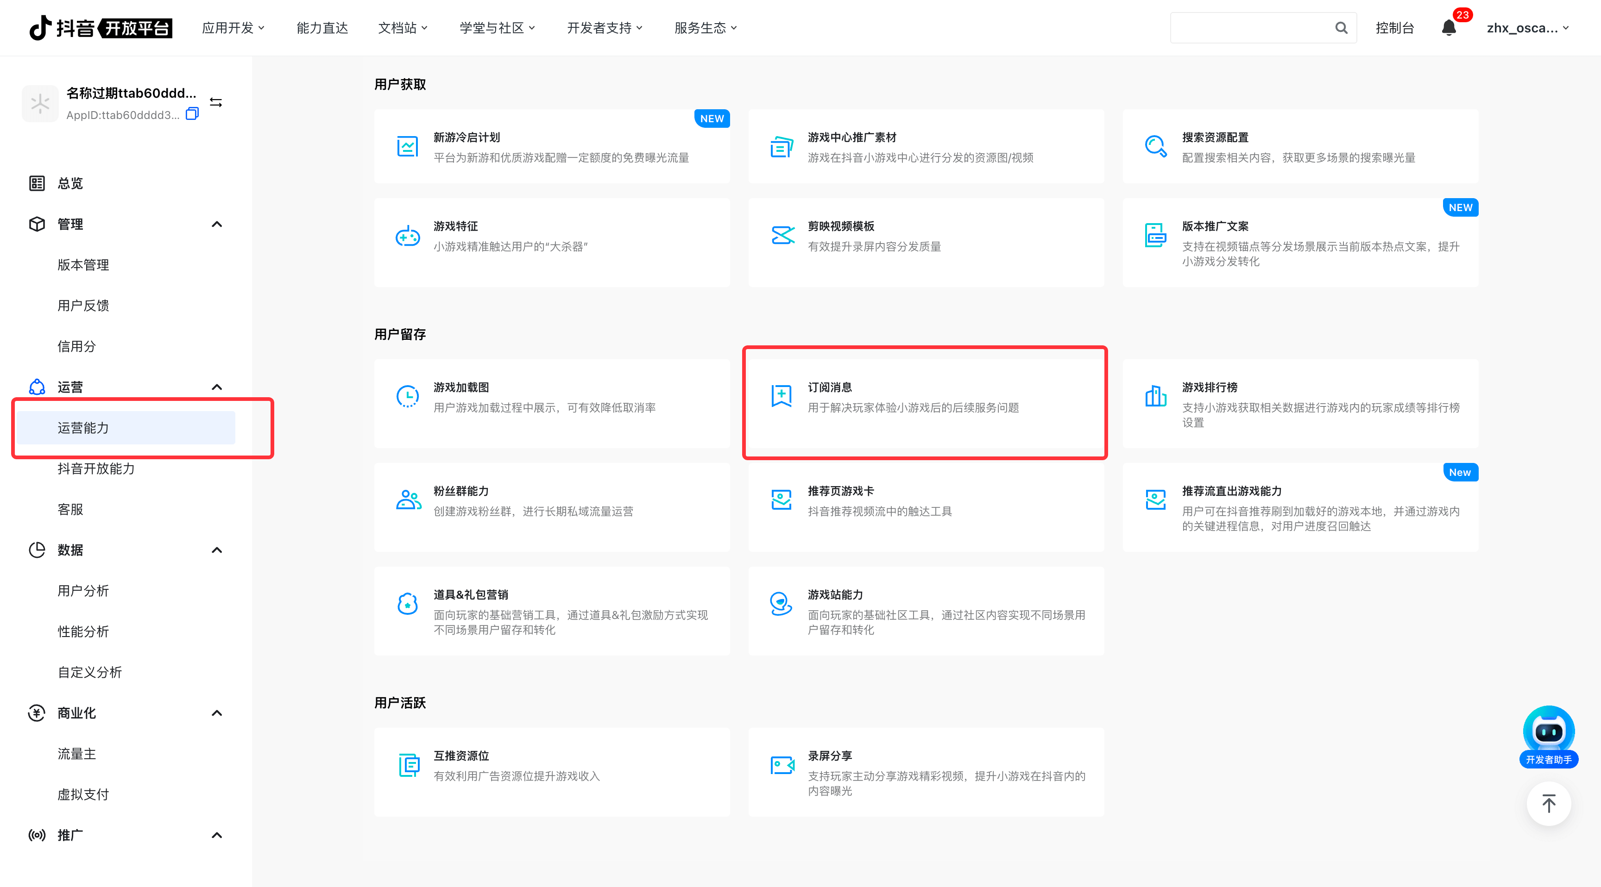Image resolution: width=1601 pixels, height=887 pixels.
Task: Copy the AppID with the copy icon
Action: tap(192, 114)
